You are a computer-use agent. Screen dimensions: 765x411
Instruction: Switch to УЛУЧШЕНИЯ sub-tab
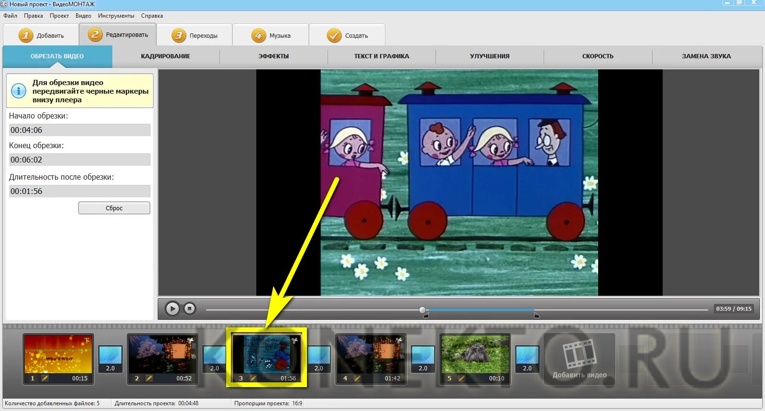coord(490,56)
